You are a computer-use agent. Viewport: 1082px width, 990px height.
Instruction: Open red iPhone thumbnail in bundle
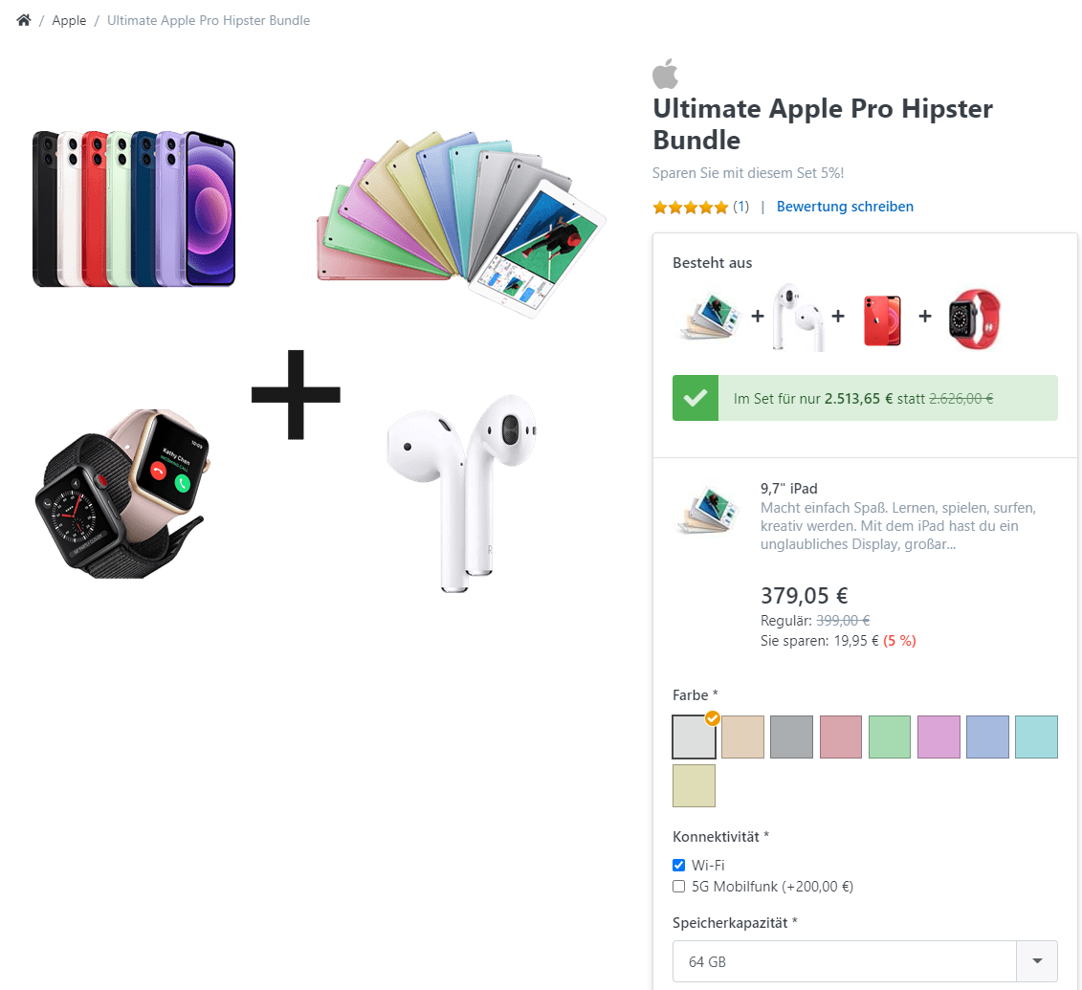882,319
